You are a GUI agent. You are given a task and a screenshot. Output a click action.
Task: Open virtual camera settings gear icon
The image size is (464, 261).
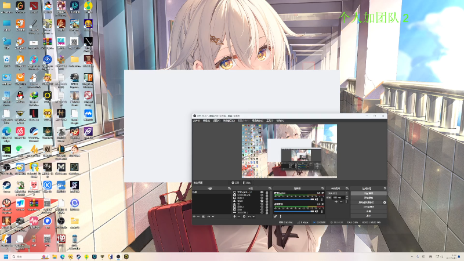click(x=385, y=202)
